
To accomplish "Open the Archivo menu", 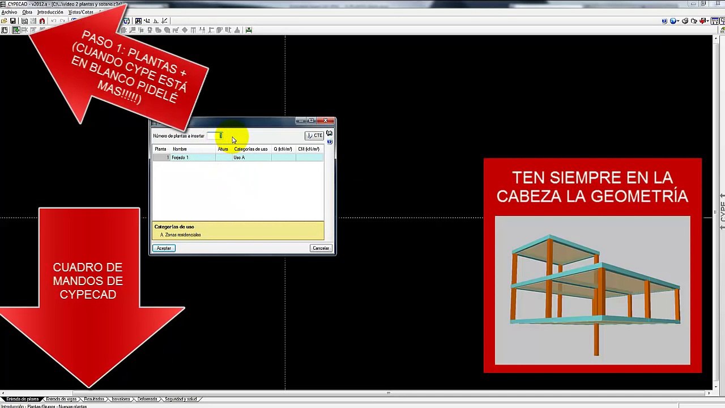I will pyautogui.click(x=9, y=12).
